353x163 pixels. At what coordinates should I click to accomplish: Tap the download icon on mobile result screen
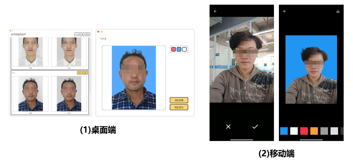click(x=338, y=11)
